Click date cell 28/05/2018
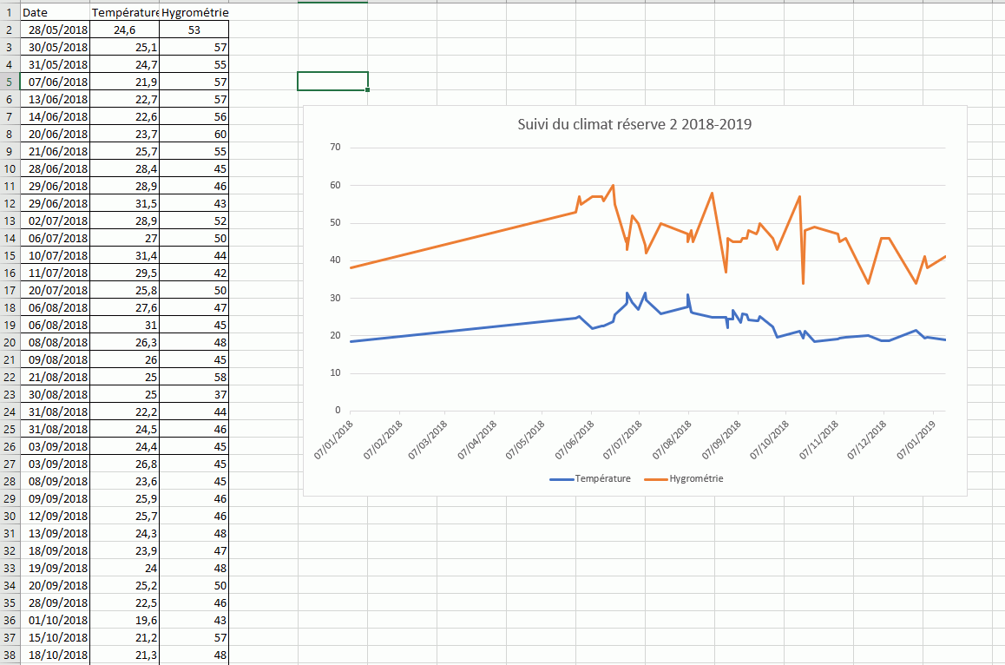 [56, 30]
